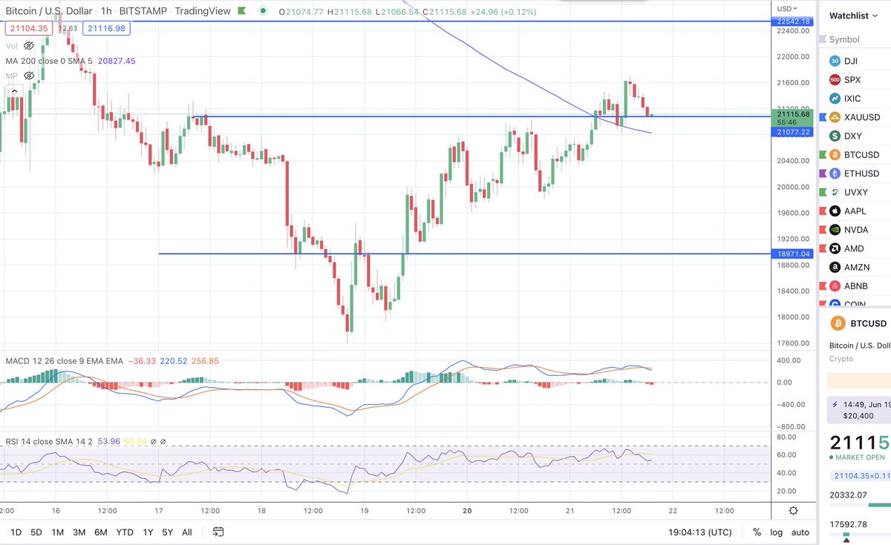Select the 1M time range
891x545 pixels.
tap(58, 532)
